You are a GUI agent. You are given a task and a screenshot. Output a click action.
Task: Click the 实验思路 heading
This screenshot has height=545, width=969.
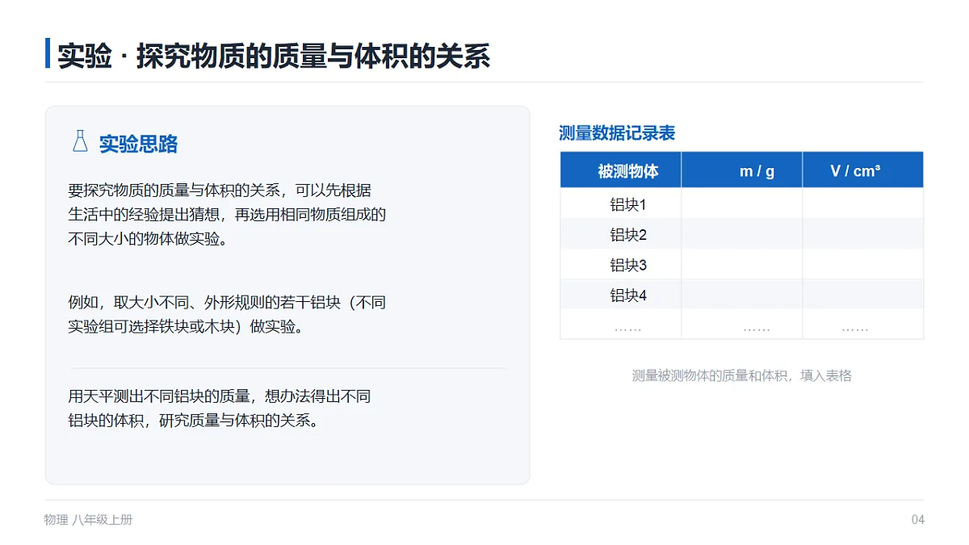click(x=138, y=144)
